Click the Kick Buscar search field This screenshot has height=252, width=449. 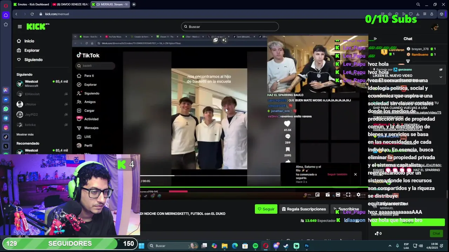230,27
